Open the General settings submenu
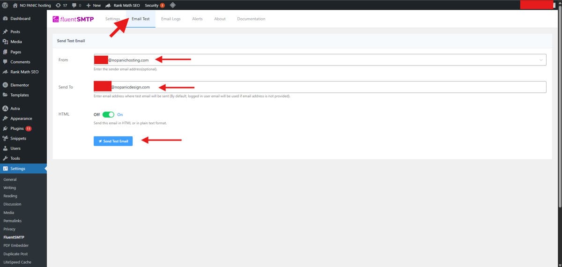 click(x=10, y=179)
